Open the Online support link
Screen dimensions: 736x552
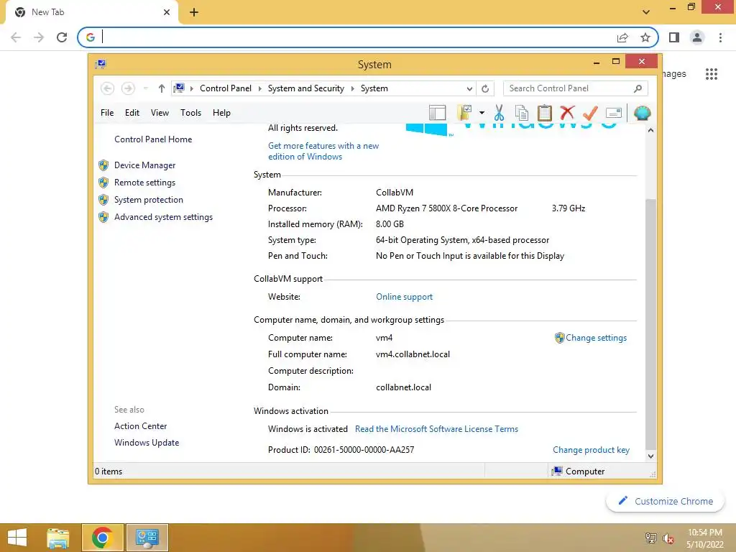pyautogui.click(x=404, y=297)
